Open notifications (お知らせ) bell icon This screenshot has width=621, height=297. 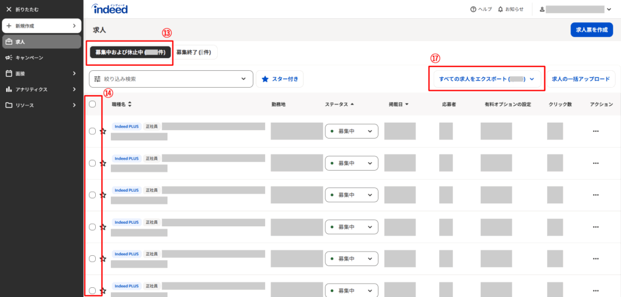click(x=500, y=10)
